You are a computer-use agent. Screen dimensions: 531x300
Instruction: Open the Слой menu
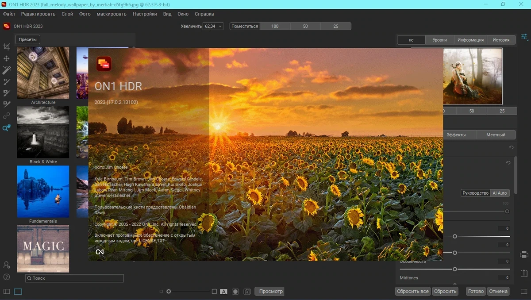tap(67, 14)
